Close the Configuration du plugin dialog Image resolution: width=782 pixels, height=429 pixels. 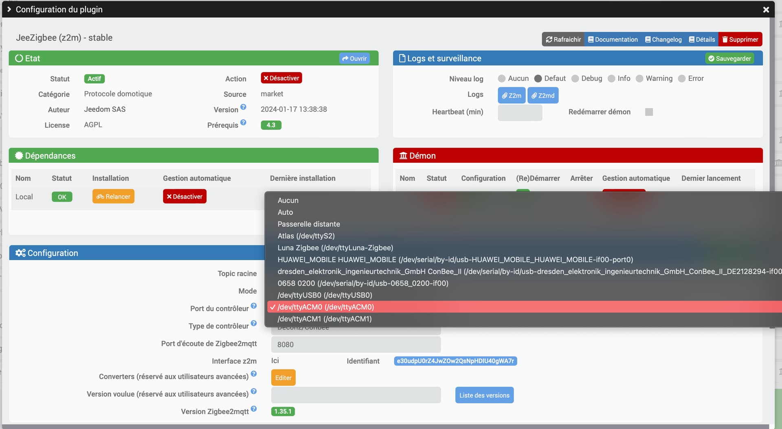[766, 9]
